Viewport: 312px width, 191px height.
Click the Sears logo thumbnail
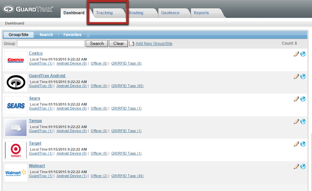(x=16, y=105)
